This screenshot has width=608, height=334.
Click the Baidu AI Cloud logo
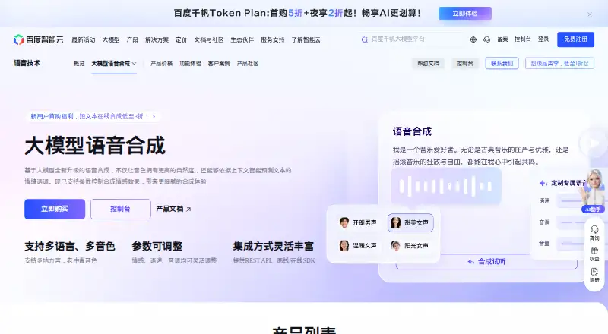[x=39, y=39]
